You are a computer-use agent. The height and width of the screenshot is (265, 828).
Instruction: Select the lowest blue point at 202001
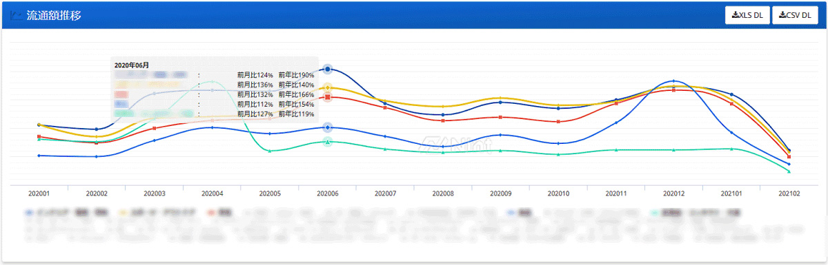39,156
